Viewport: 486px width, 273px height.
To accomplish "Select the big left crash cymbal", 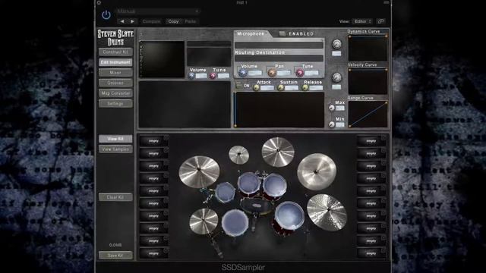I will [x=199, y=171].
